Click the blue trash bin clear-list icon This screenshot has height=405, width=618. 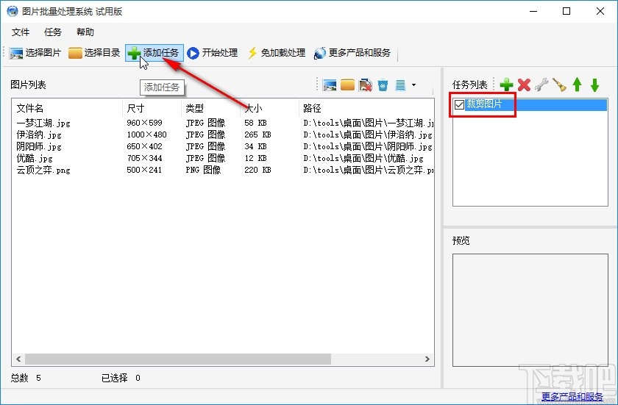[x=383, y=85]
